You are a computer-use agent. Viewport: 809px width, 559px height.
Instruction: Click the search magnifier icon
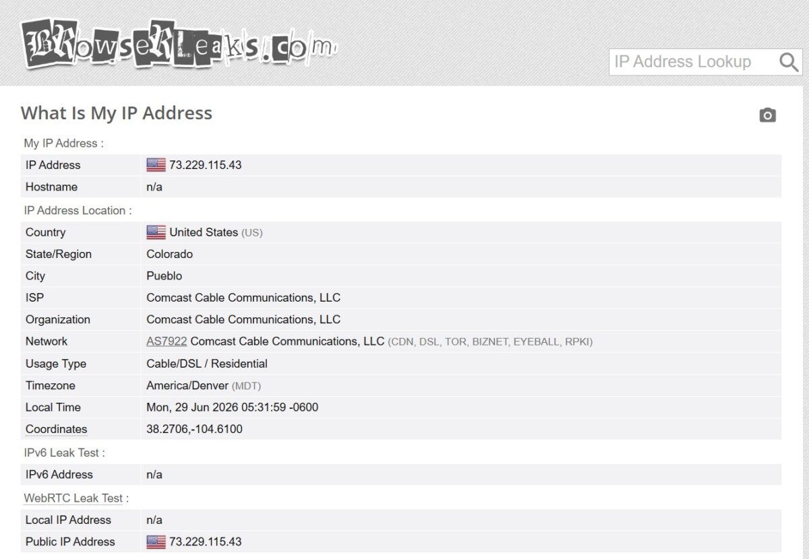(x=789, y=62)
